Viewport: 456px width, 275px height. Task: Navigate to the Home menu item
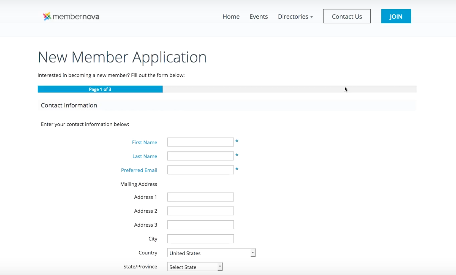[231, 17]
